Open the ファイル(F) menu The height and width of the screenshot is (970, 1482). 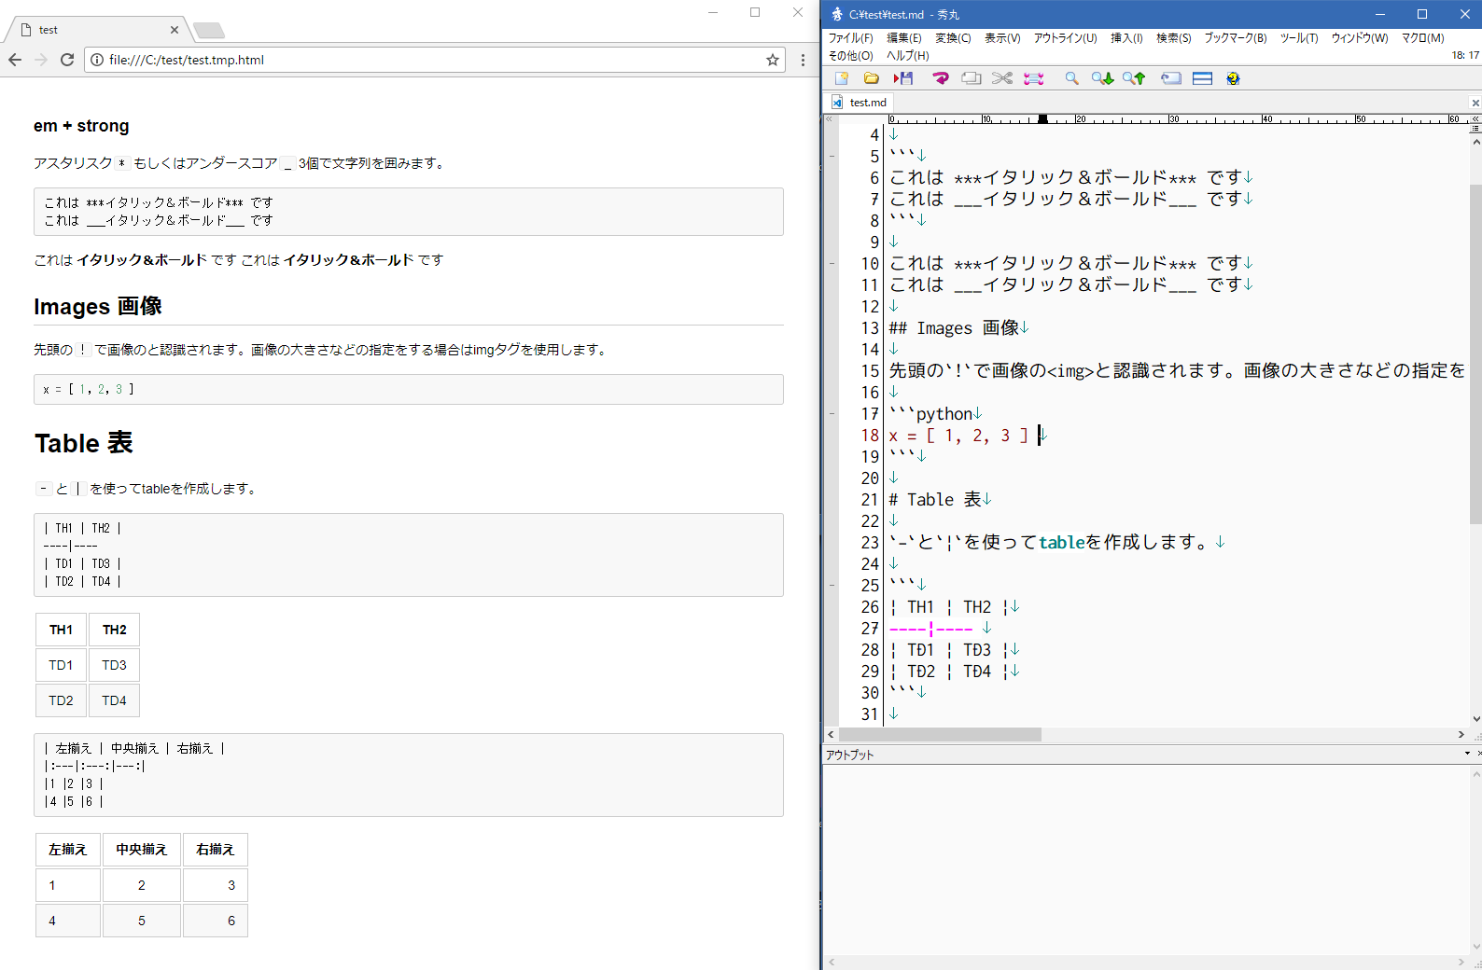tap(850, 38)
